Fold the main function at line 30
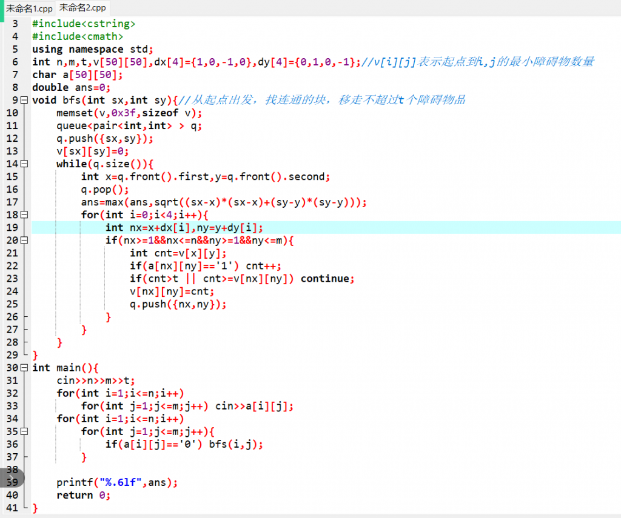The width and height of the screenshot is (621, 518). click(24, 368)
